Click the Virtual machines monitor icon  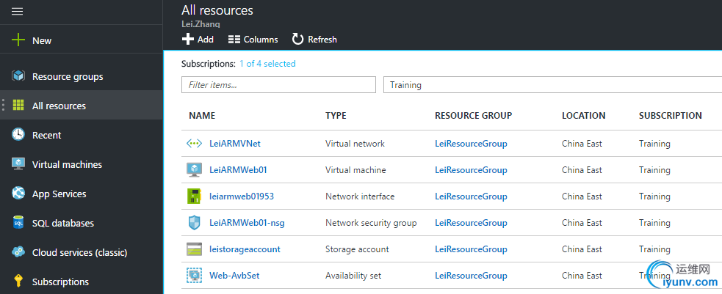coord(18,164)
